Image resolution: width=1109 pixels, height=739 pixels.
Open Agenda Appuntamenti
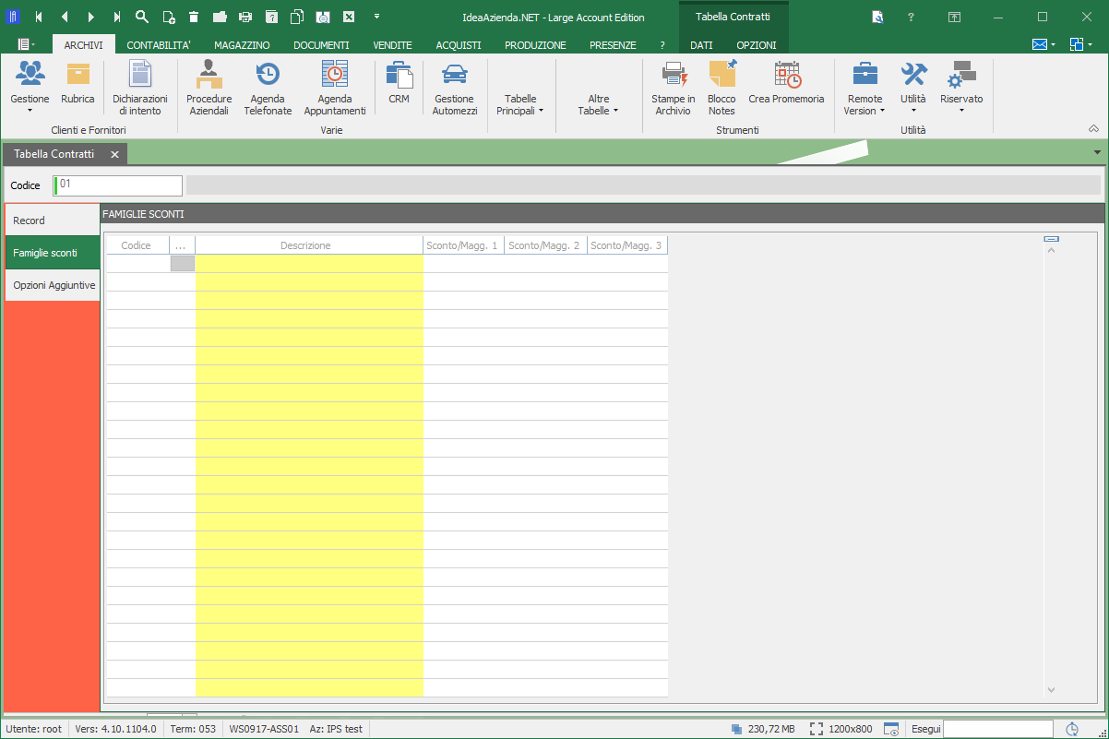(x=335, y=88)
